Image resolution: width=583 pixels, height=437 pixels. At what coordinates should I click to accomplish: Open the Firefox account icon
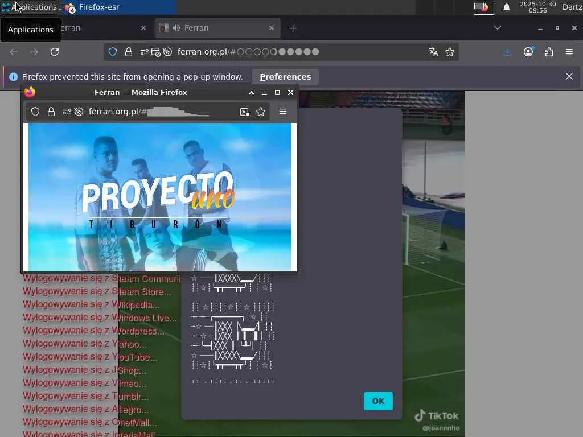528,52
